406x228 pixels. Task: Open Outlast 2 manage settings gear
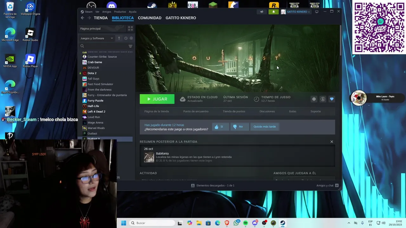click(x=314, y=99)
